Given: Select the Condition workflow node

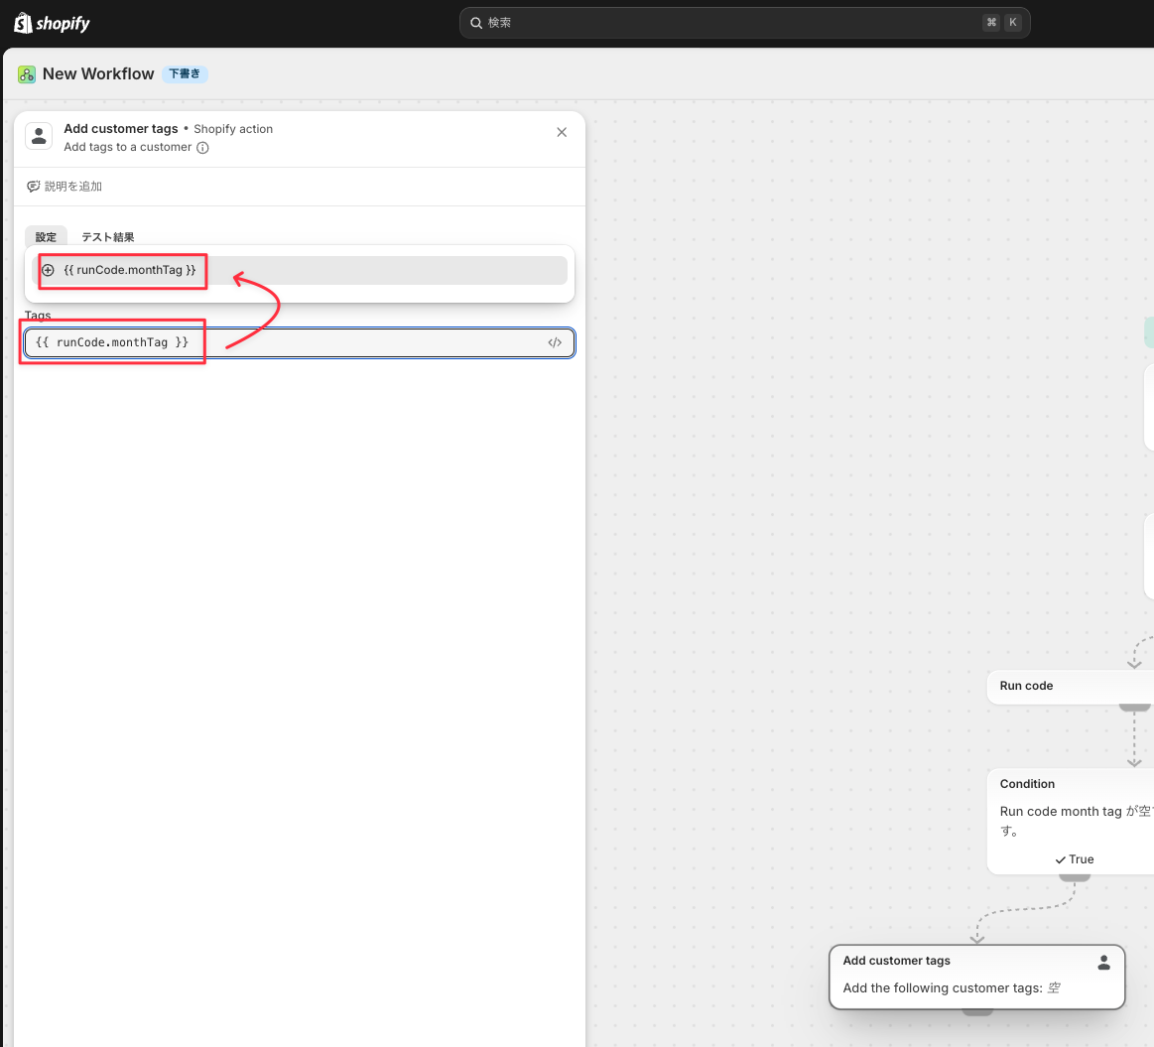Looking at the screenshot, I should coord(1070,822).
